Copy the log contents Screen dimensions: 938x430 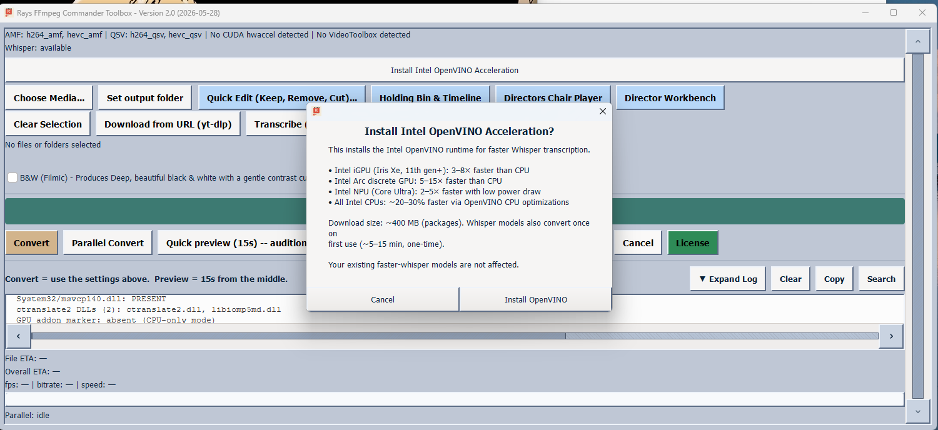coord(834,279)
